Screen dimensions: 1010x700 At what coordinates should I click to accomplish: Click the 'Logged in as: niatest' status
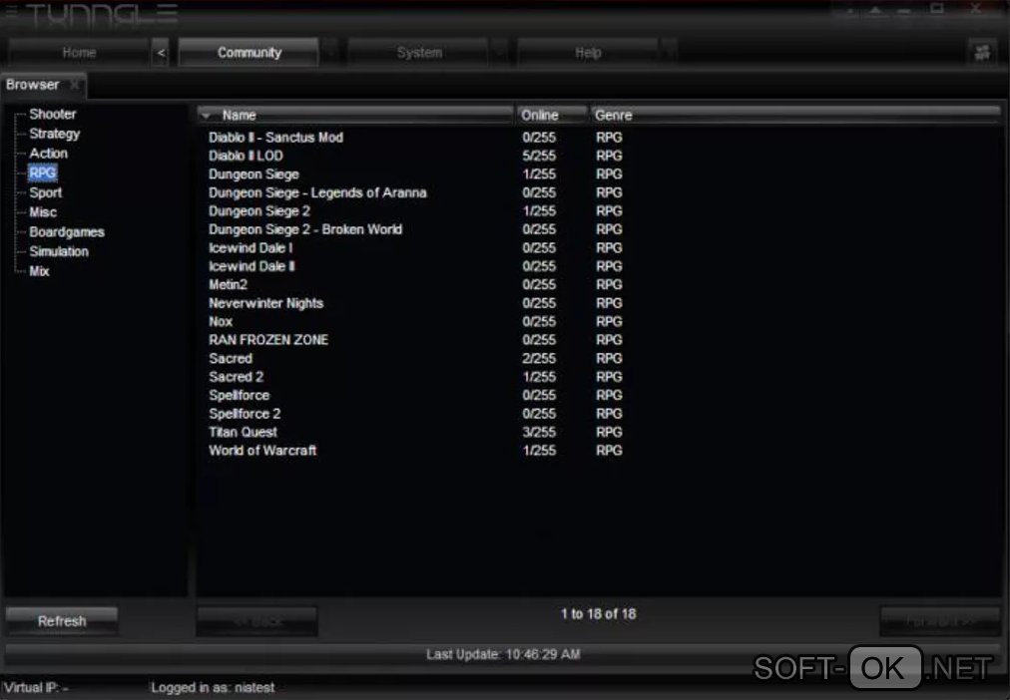point(213,688)
